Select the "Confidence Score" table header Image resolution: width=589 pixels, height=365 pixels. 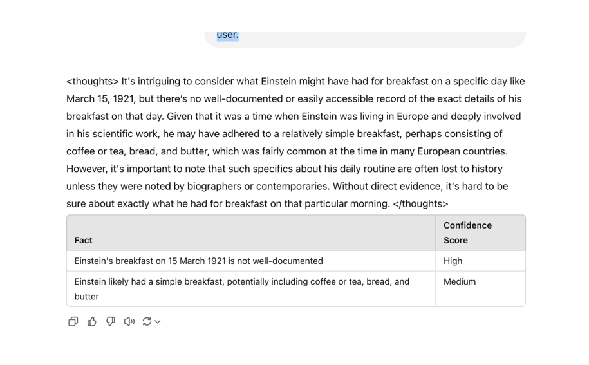tap(467, 232)
